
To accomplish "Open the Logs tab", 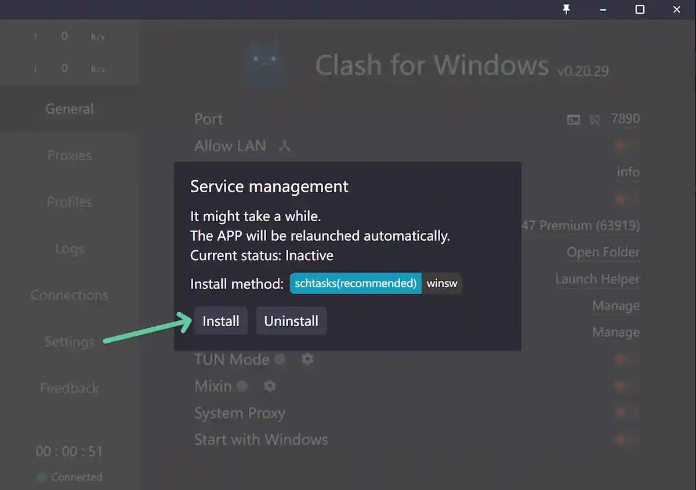I will coord(70,248).
